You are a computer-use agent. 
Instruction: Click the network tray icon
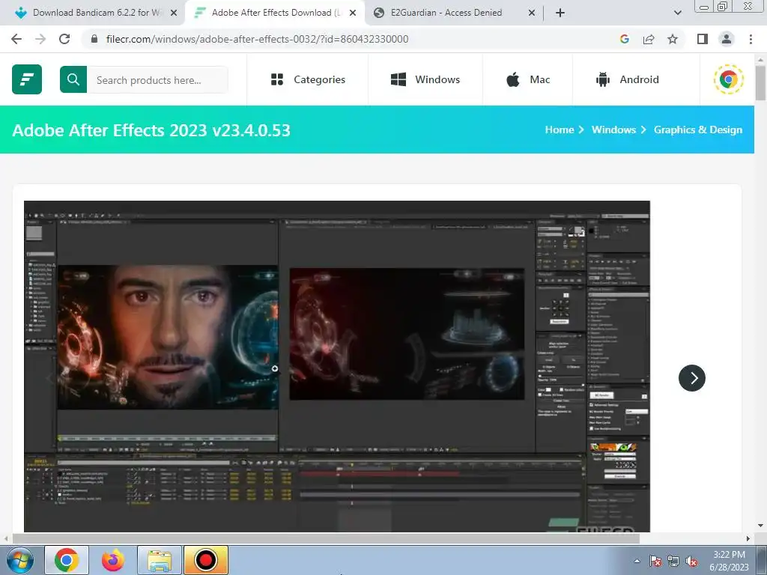673,562
